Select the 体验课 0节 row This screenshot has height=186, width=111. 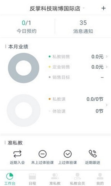click(x=76, y=111)
